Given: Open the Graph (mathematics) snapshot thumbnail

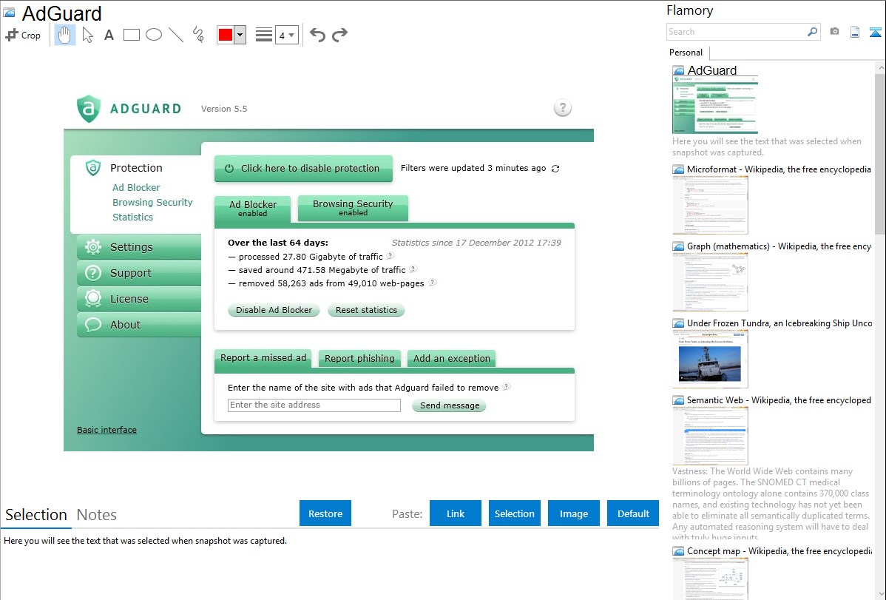Looking at the screenshot, I should click(710, 282).
